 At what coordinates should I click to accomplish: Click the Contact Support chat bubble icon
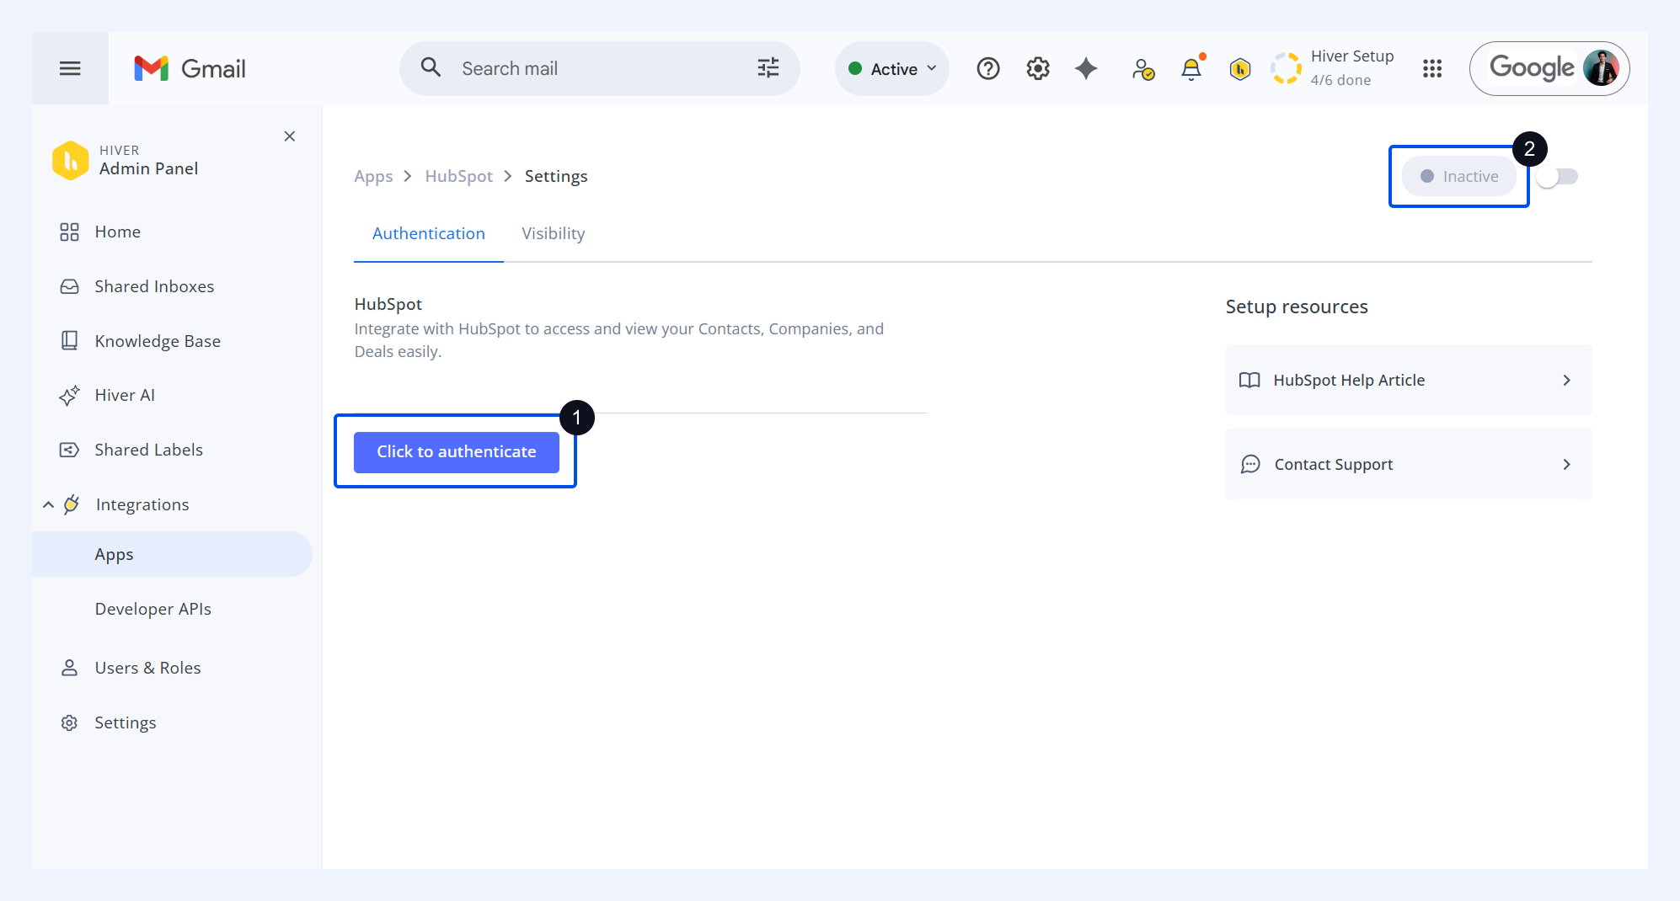point(1250,464)
